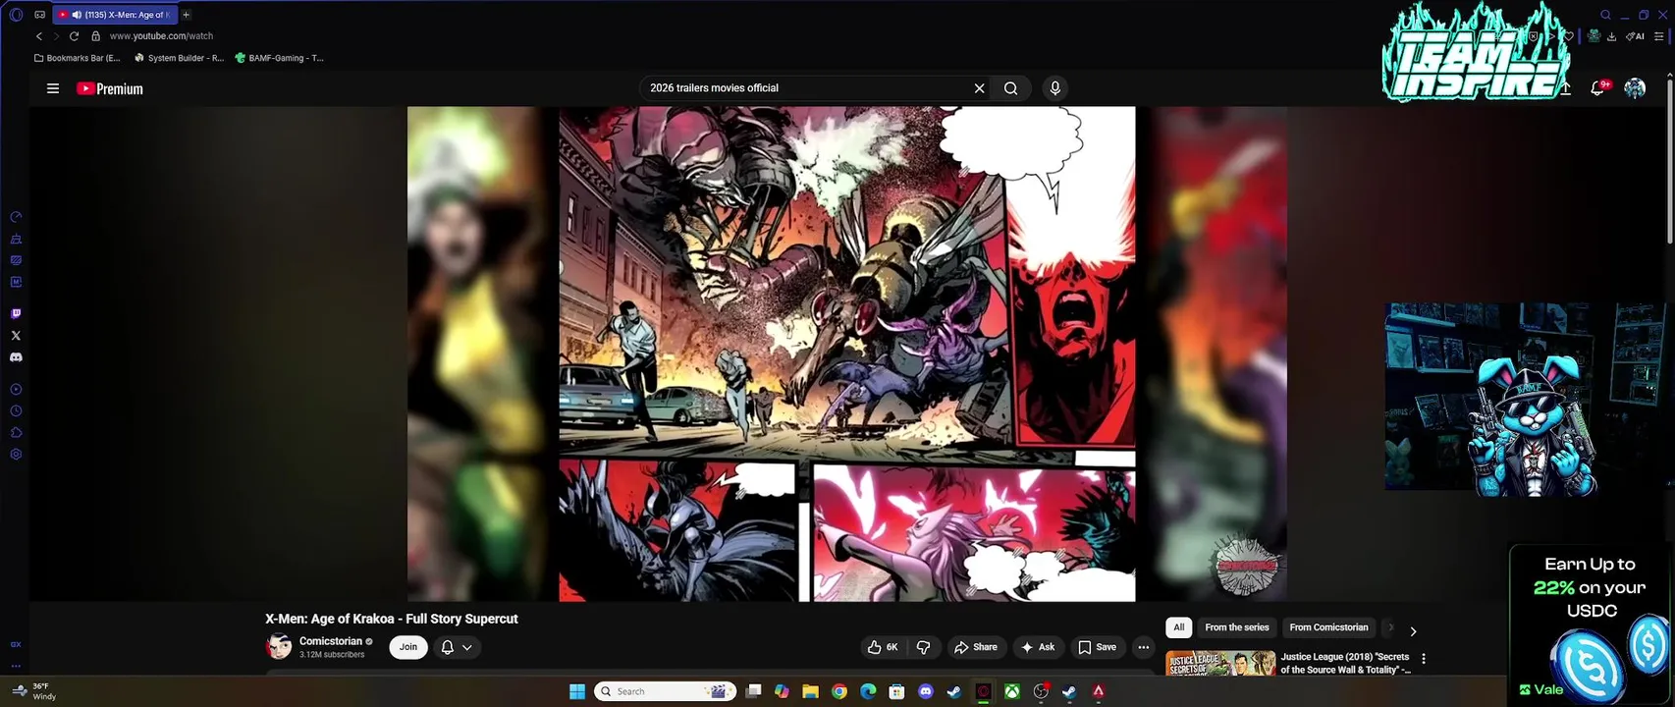The width and height of the screenshot is (1675, 707).
Task: Select From Comicstorian chip
Action: tap(1328, 627)
